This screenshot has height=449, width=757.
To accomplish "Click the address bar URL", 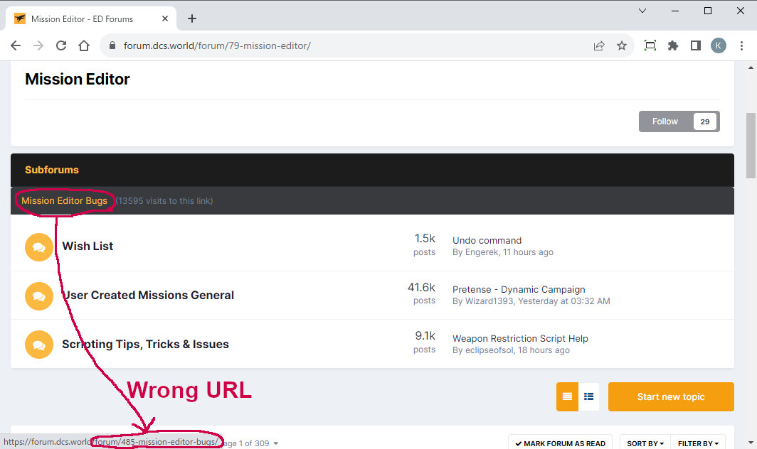I will coord(217,45).
